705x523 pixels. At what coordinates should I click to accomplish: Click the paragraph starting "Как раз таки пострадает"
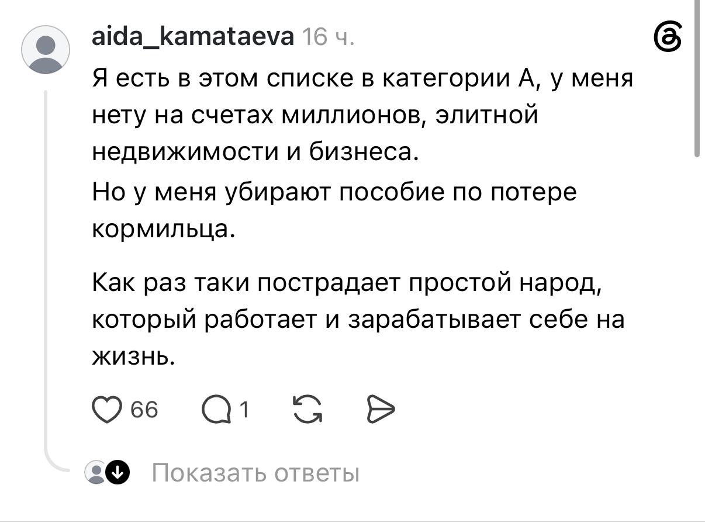[359, 320]
